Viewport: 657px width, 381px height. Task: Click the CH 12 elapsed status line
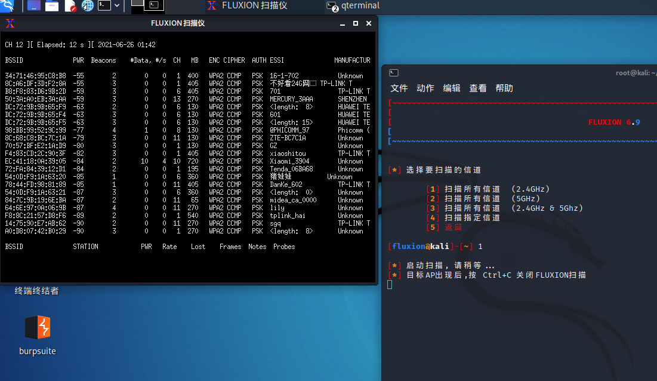(80, 45)
